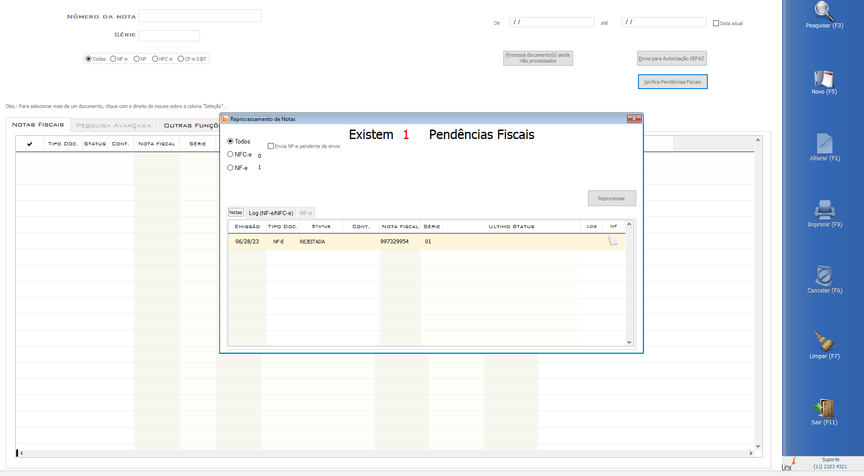Click the Status header in main grid
This screenshot has width=864, height=476.
tap(95, 144)
